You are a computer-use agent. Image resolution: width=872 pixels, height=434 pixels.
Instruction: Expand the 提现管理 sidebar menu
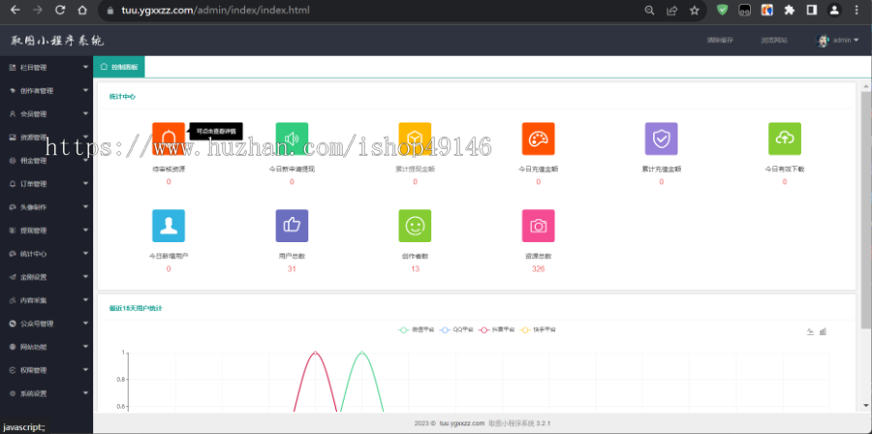(47, 230)
